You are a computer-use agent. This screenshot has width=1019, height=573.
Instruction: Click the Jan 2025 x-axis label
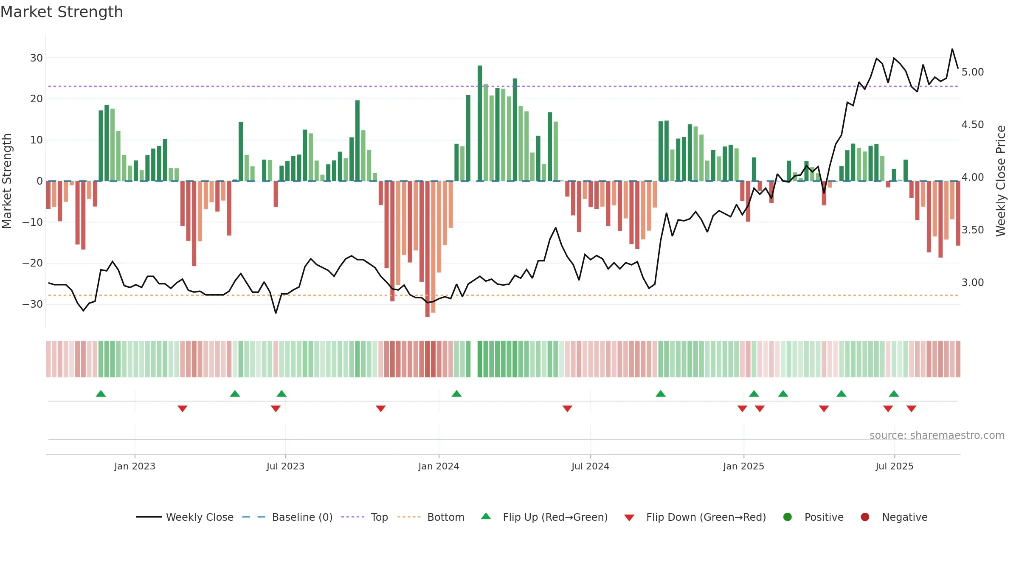point(743,466)
